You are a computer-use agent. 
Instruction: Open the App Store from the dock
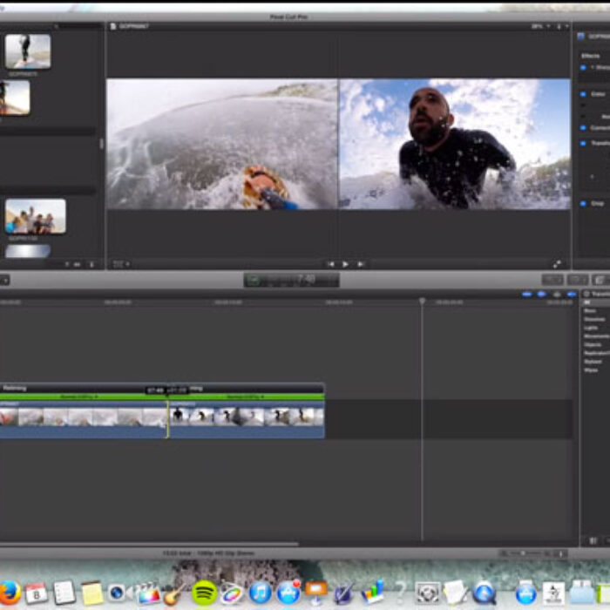(288, 593)
